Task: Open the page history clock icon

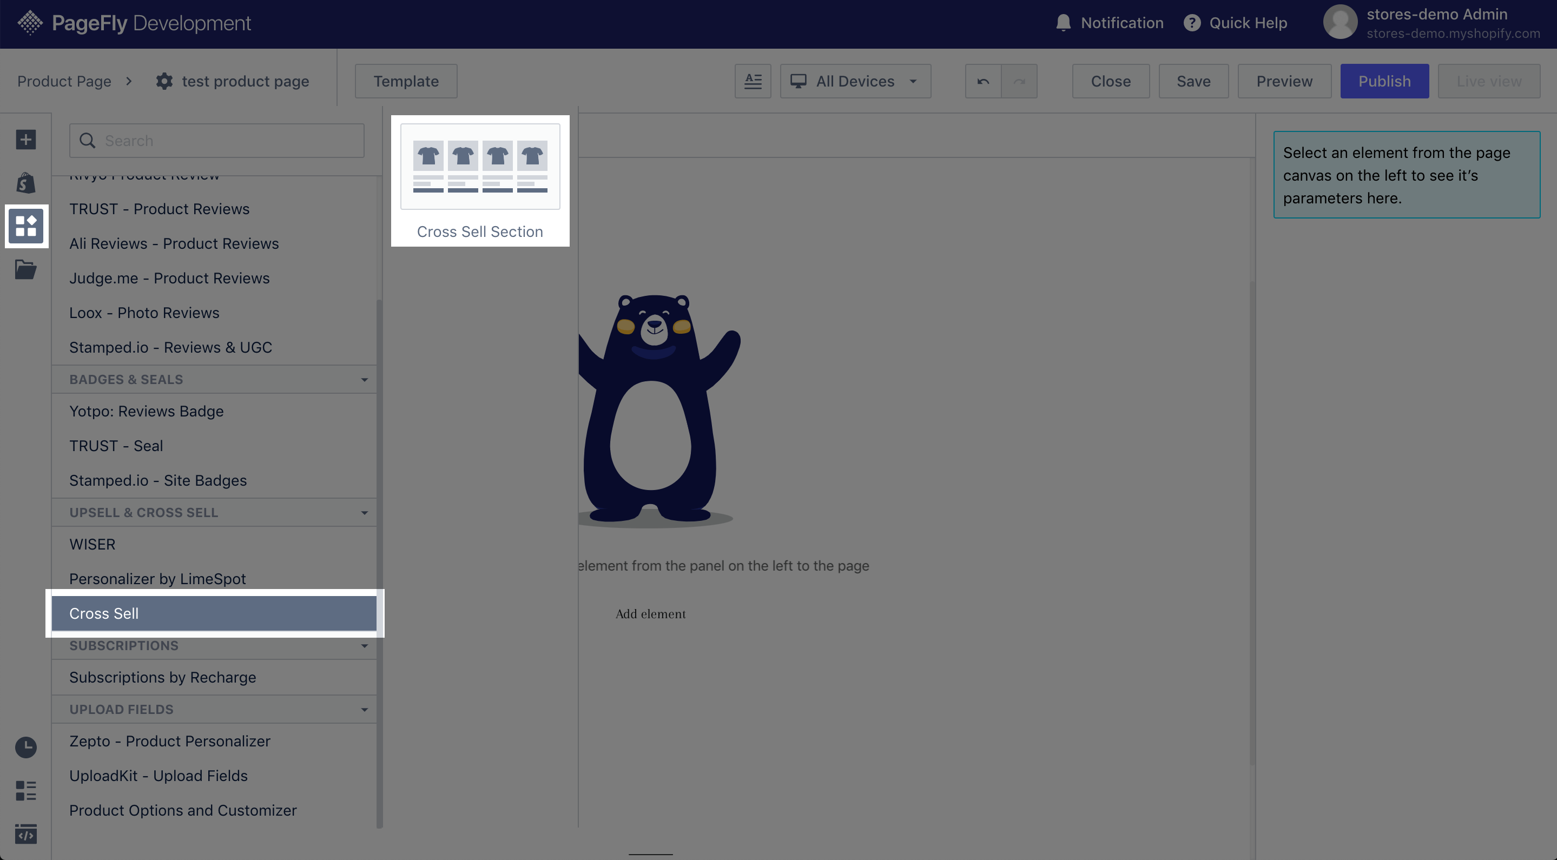Action: point(26,747)
